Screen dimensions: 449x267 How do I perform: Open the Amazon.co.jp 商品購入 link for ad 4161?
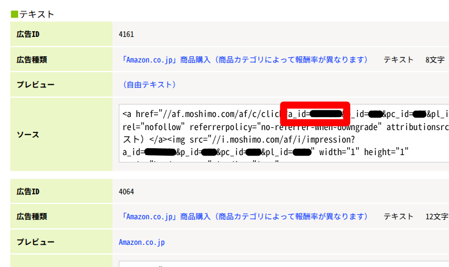coord(245,60)
